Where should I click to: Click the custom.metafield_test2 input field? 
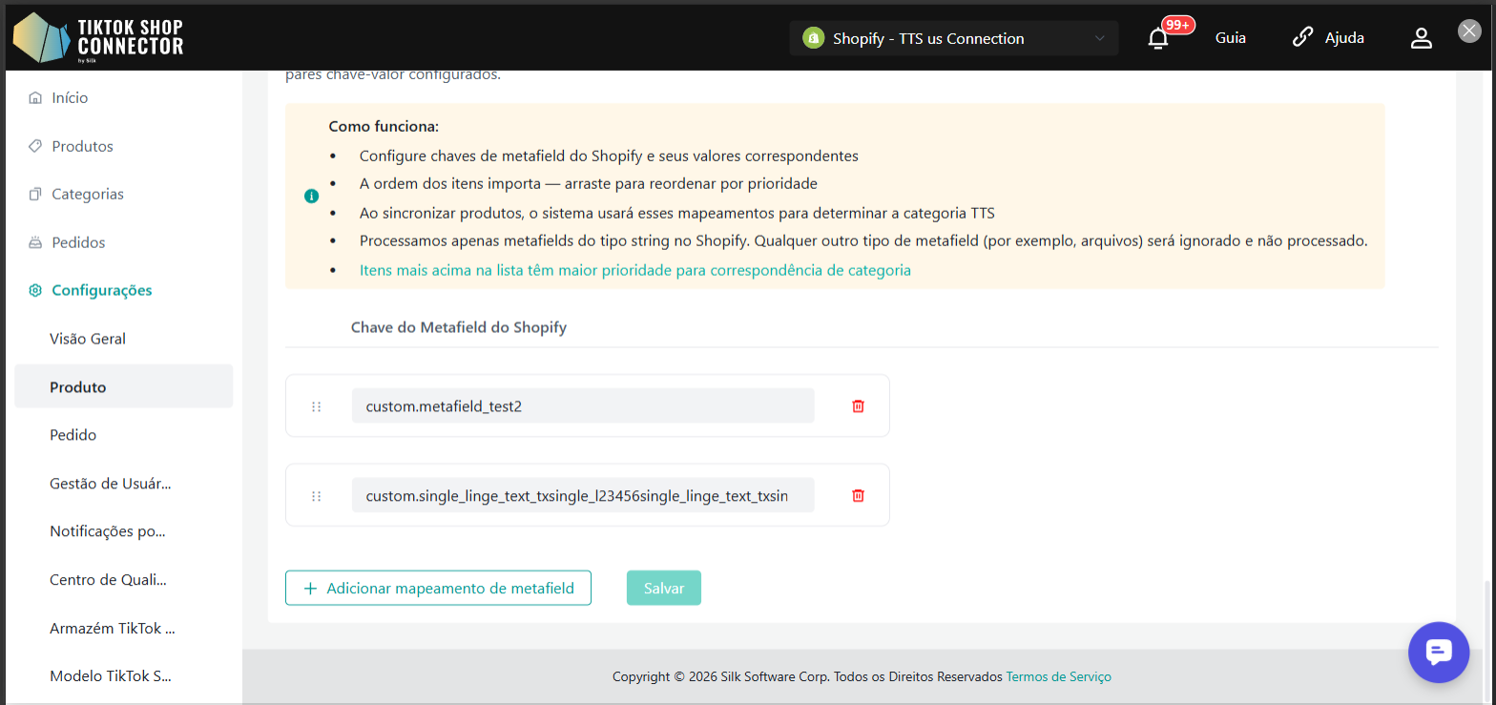[x=582, y=405]
